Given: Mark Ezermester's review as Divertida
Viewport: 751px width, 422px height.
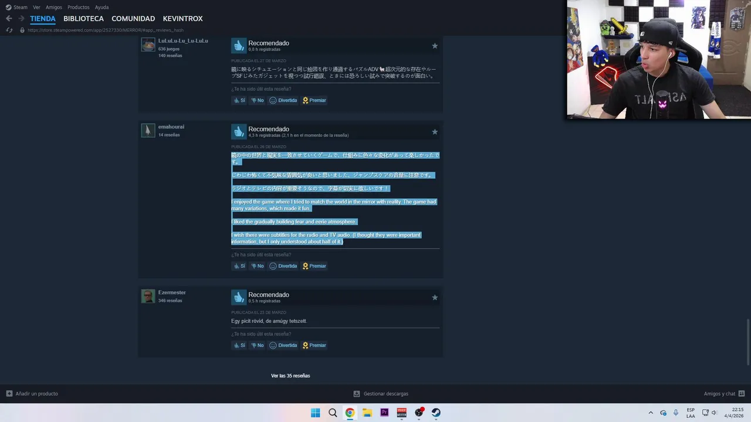Looking at the screenshot, I should point(283,345).
